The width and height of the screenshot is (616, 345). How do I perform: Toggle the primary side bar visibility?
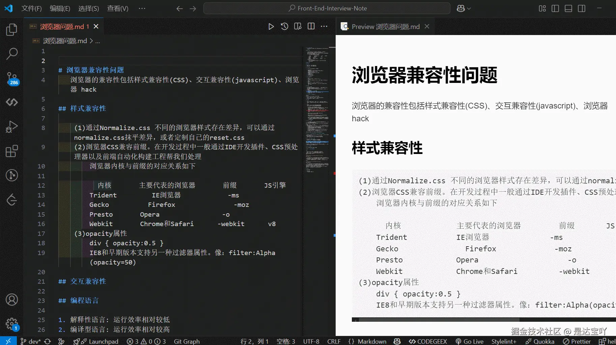(x=555, y=8)
